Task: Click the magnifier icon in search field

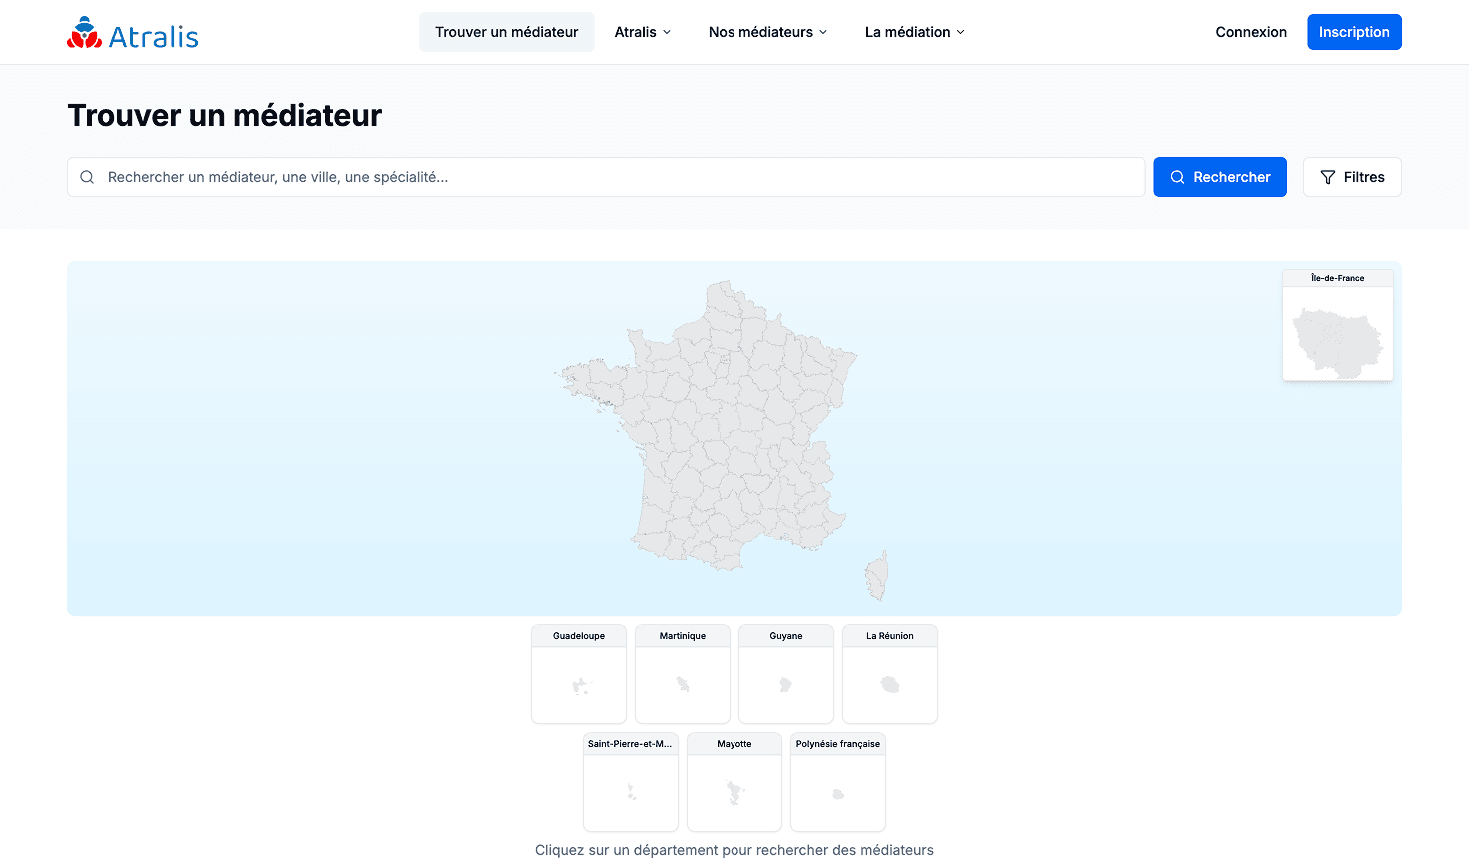Action: click(87, 177)
